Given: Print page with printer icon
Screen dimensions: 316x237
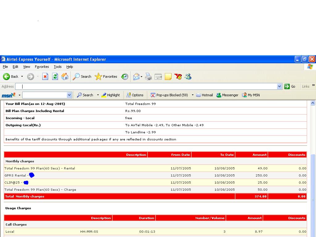Looking at the screenshot, I should (x=148, y=77).
